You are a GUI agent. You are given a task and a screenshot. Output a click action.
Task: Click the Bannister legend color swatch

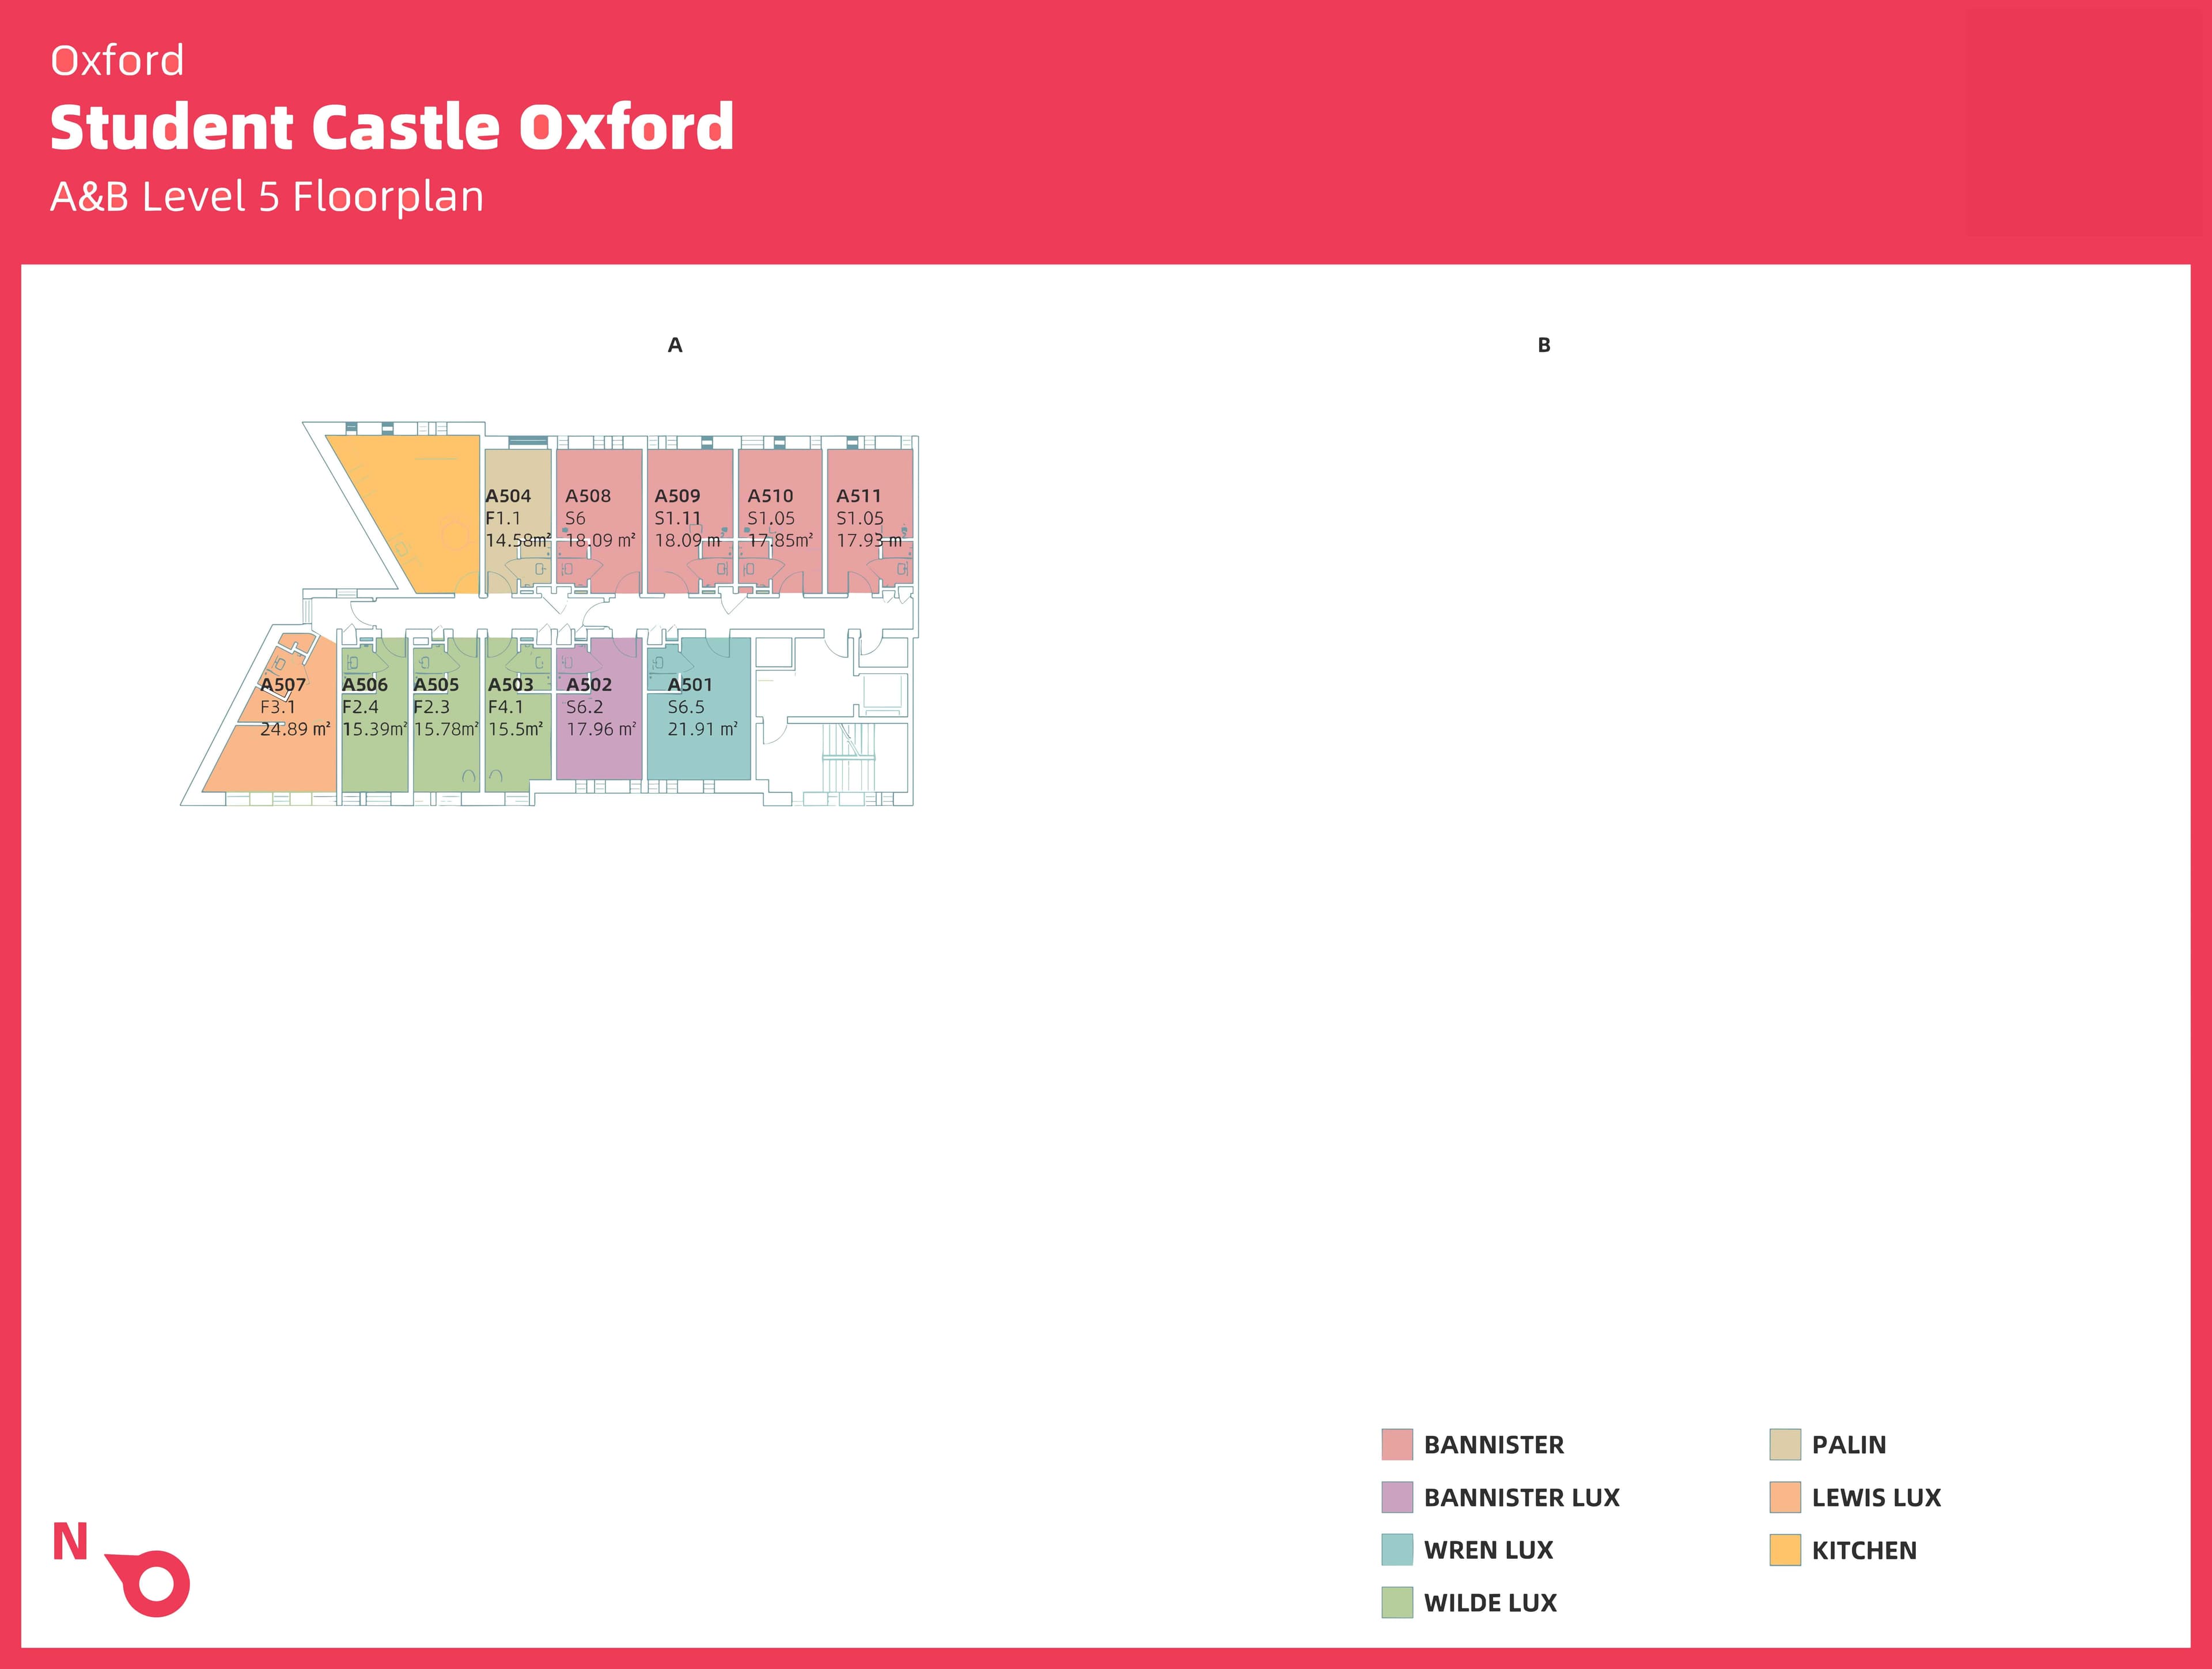(1396, 1444)
